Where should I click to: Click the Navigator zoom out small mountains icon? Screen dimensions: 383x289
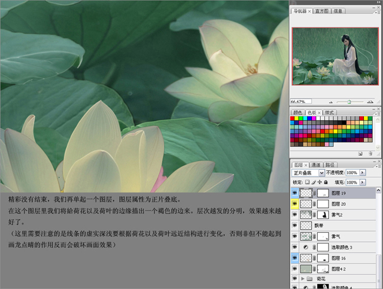[x=331, y=102]
